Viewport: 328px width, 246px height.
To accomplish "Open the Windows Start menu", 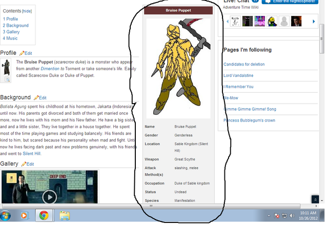I will click(x=5, y=215).
